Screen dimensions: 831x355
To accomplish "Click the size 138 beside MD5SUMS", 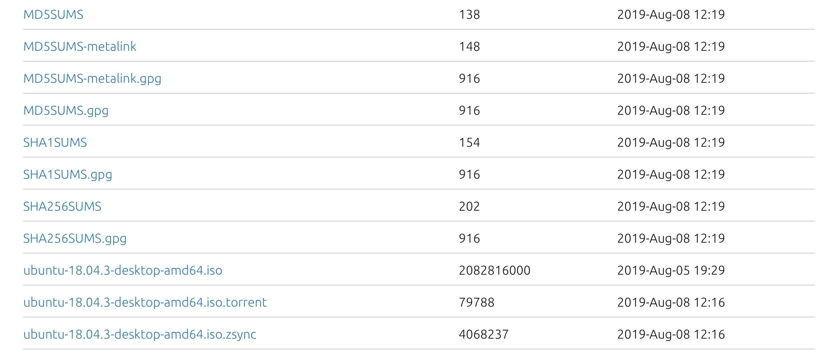I will coord(469,15).
